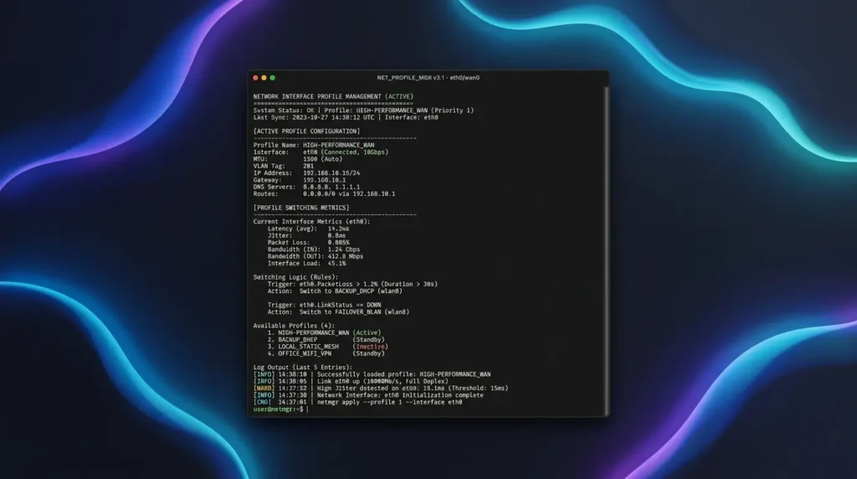Click the green maximize button of the terminal
Screen dimensions: 857x479
(x=273, y=78)
